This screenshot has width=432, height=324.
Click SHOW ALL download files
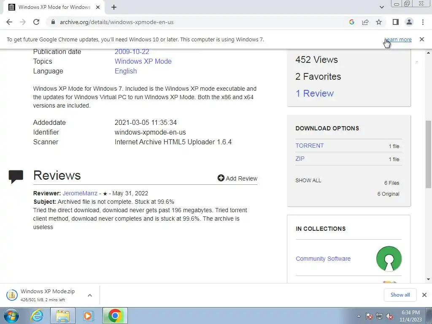pos(308,181)
